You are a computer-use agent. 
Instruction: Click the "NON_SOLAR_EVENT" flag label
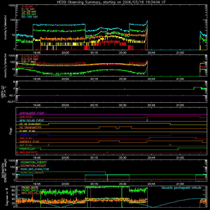[x=32, y=120]
